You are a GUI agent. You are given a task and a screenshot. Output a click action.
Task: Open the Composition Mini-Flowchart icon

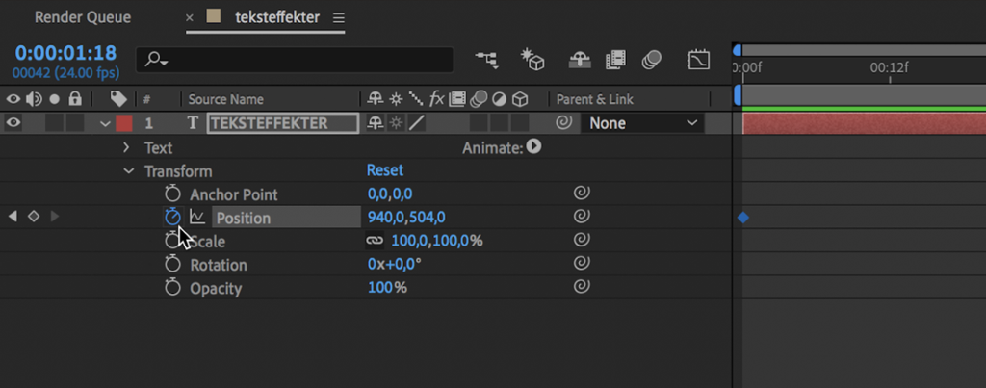[486, 61]
